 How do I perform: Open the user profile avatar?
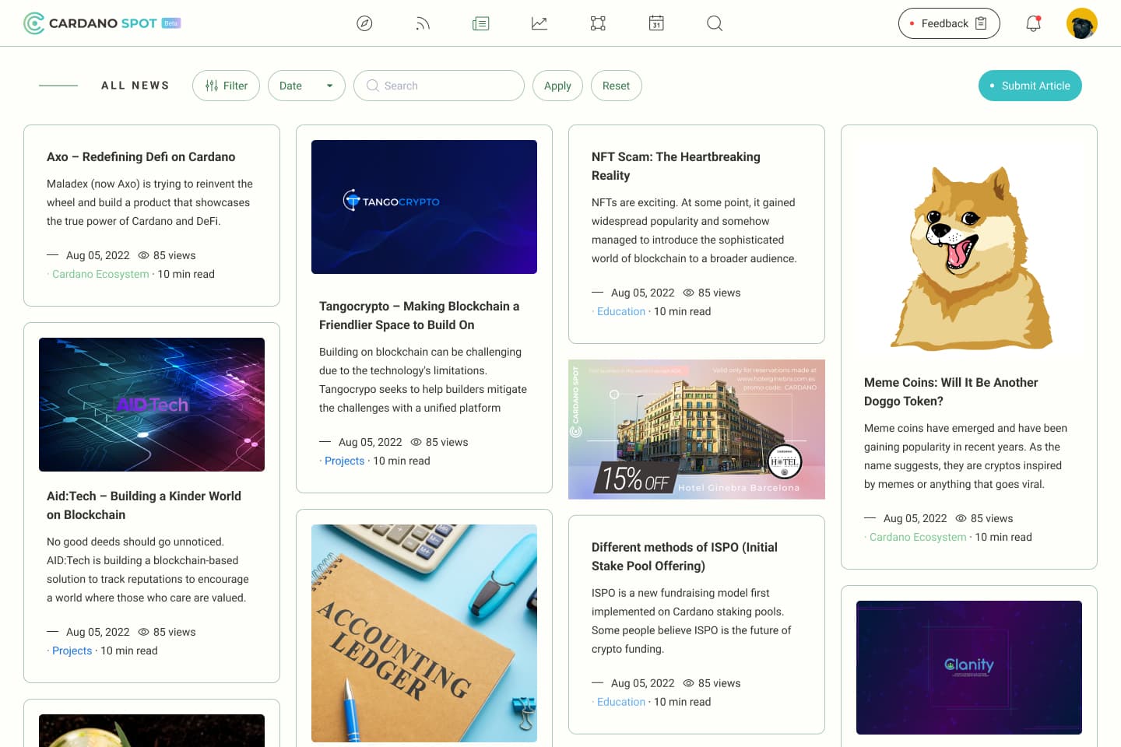(x=1081, y=23)
